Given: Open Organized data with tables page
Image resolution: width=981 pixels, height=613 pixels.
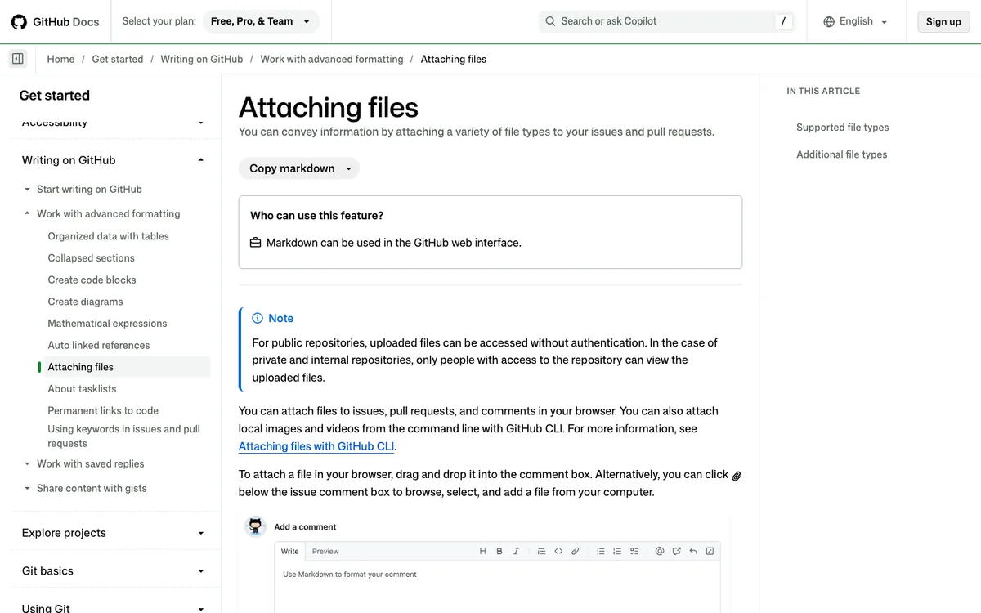Looking at the screenshot, I should tap(109, 236).
